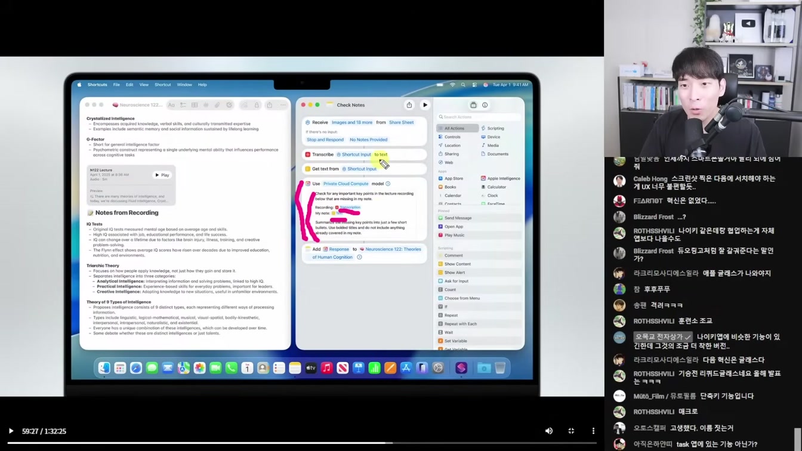Click the 'Response' variable in Add action
This screenshot has width=802, height=451.
pyautogui.click(x=336, y=249)
